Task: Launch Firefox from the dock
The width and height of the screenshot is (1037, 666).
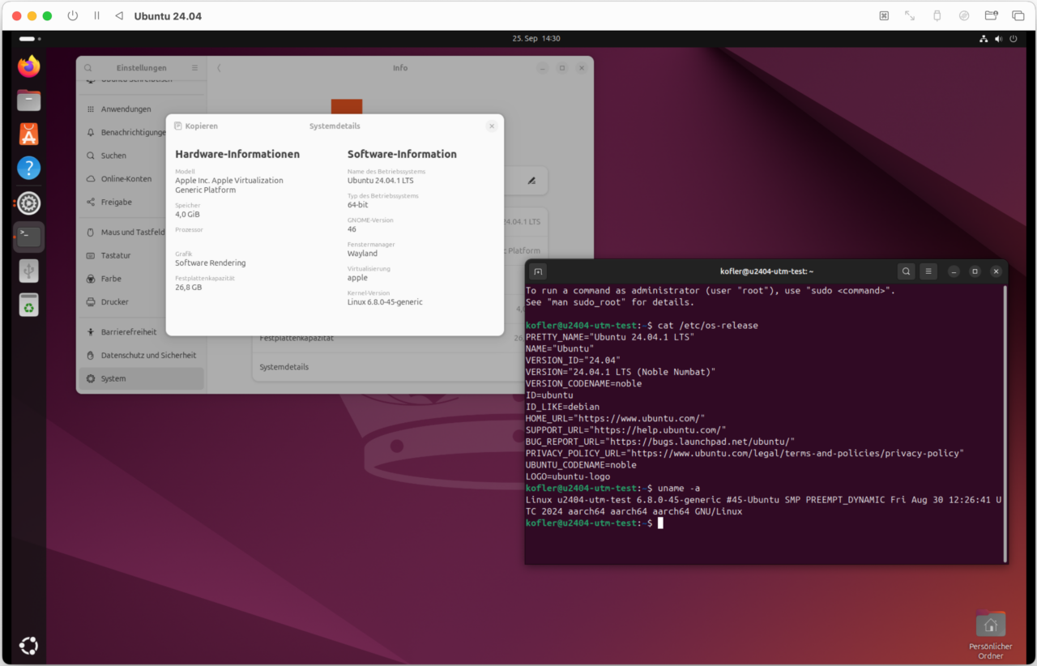Action: [x=28, y=66]
